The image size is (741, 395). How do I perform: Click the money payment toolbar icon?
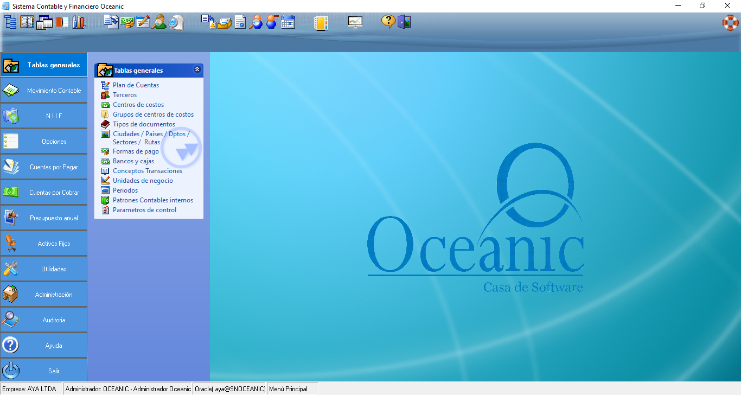(127, 22)
